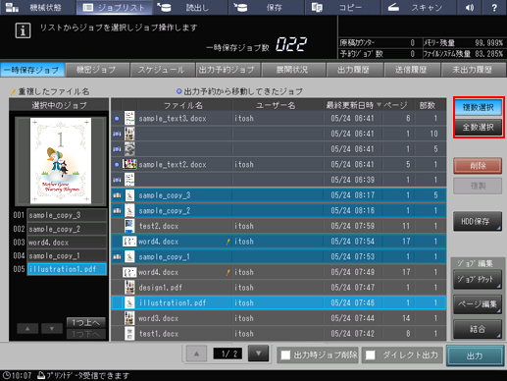Viewport: 507px width, 381px height.
Task: Switch to スキャン scan mode
Action: pyautogui.click(x=419, y=8)
